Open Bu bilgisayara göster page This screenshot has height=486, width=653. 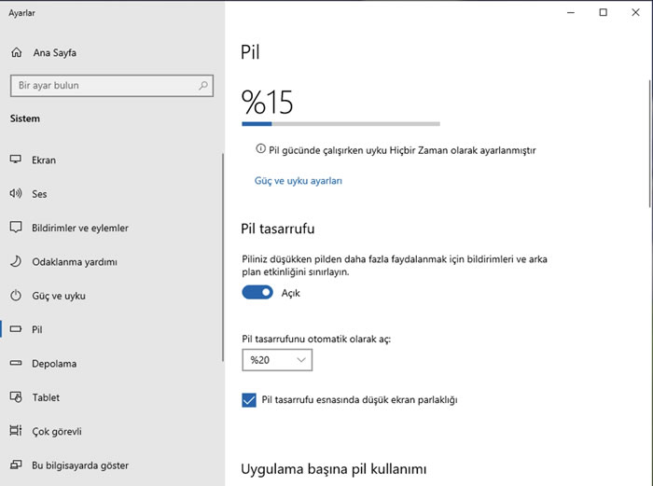[79, 465]
